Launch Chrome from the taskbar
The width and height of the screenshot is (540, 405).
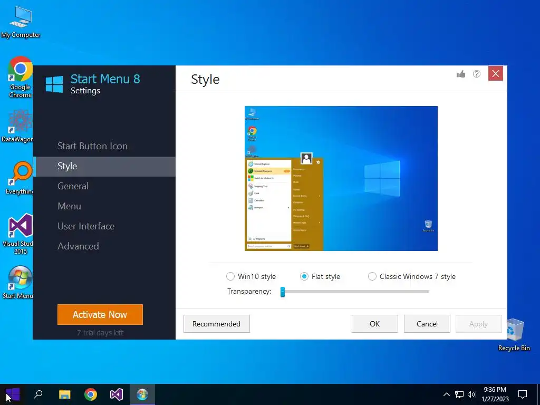(x=91, y=394)
